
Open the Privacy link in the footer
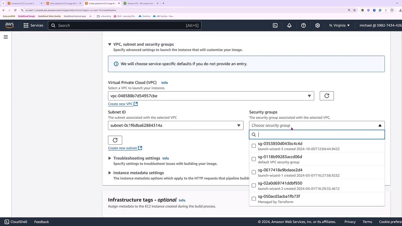[350, 222]
